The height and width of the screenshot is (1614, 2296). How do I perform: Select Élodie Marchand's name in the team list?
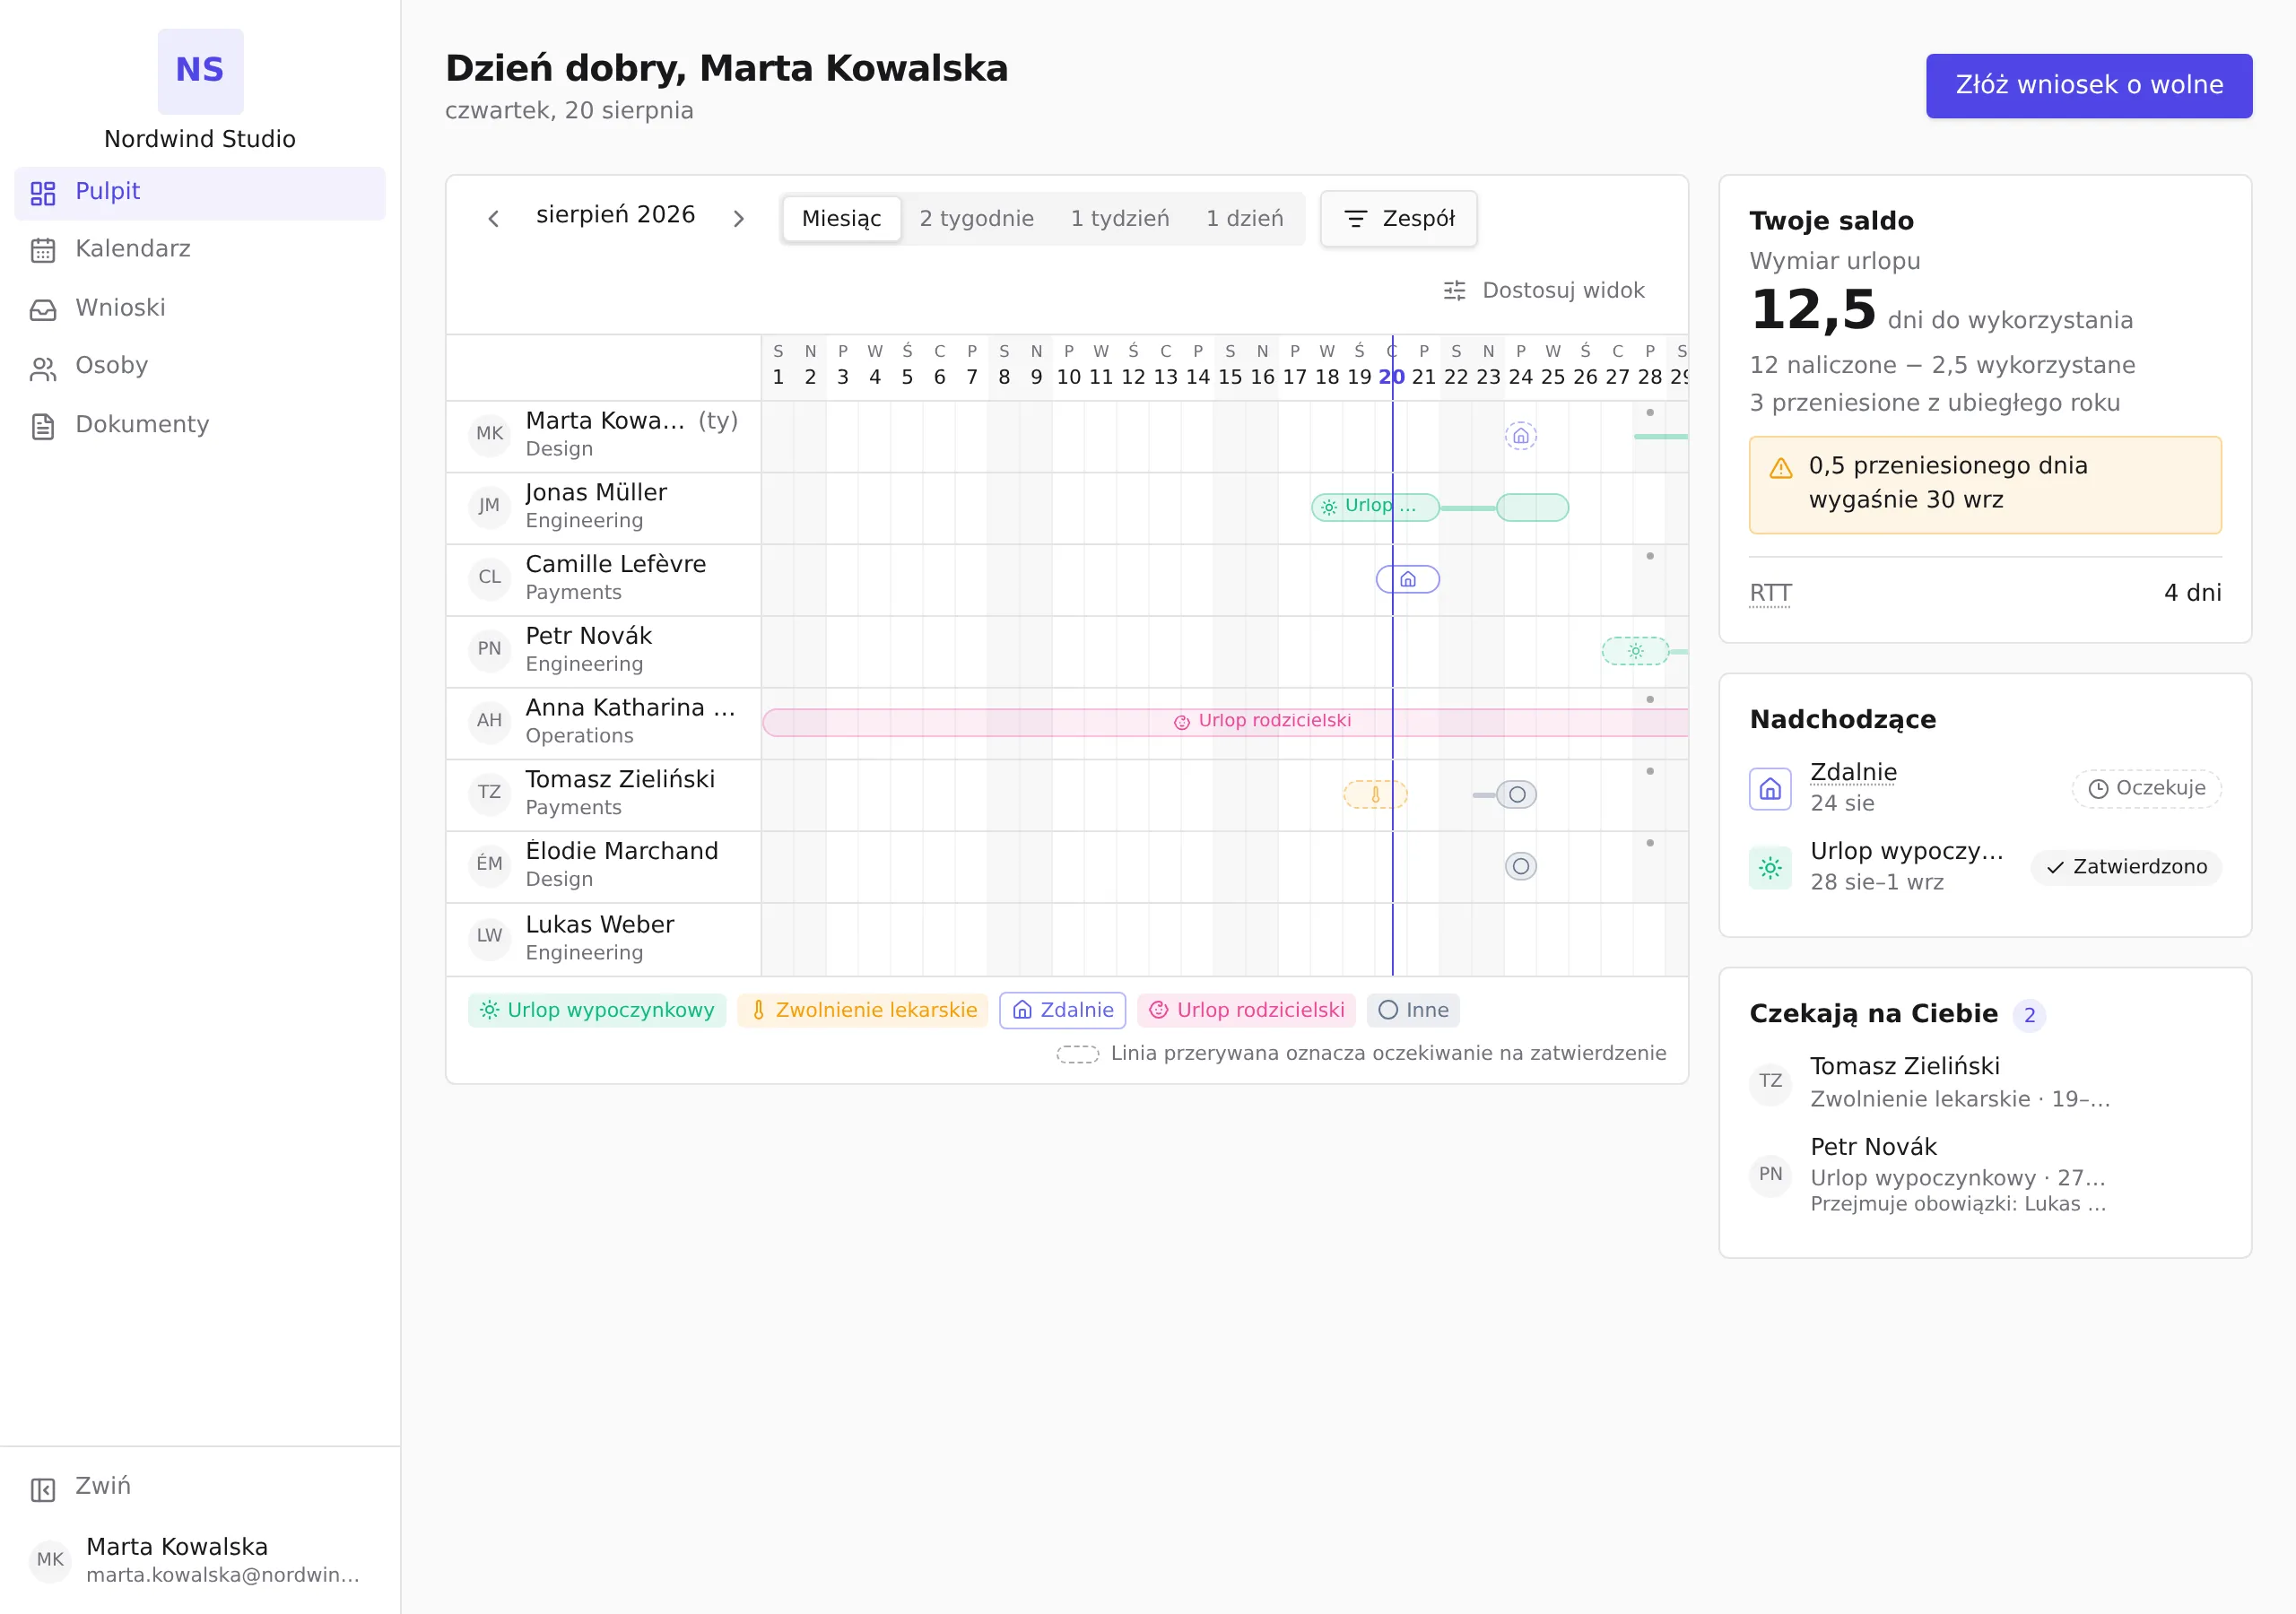621,851
